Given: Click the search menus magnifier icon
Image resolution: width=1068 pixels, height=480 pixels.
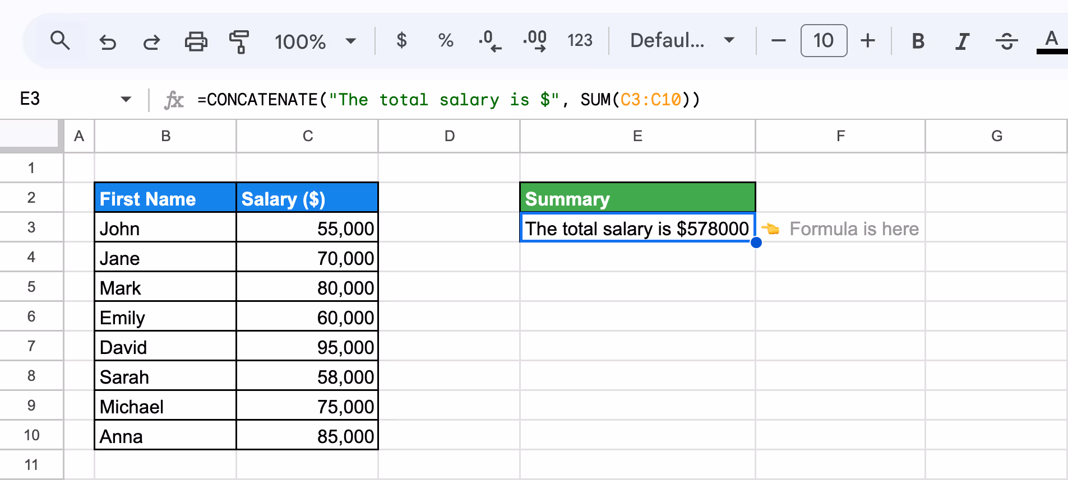Looking at the screenshot, I should point(60,41).
